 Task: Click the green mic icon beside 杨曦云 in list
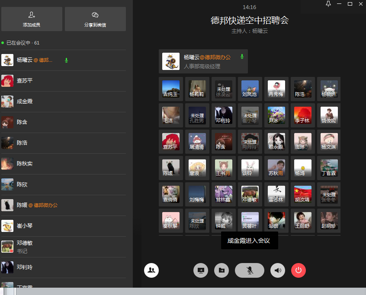coord(66,60)
